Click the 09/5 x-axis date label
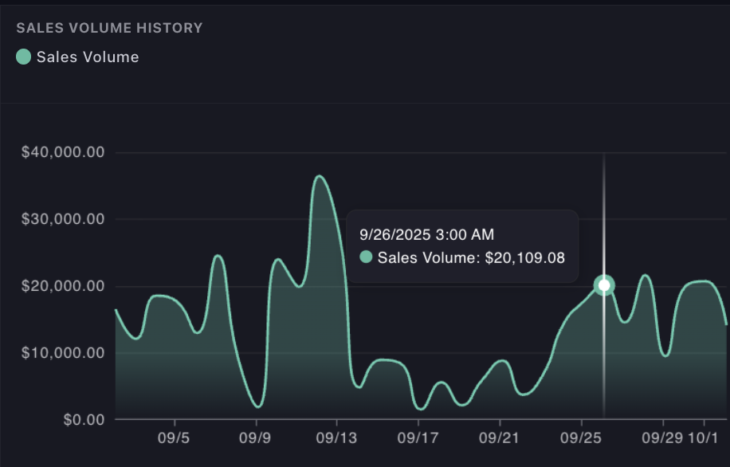This screenshot has width=730, height=467. (x=174, y=438)
